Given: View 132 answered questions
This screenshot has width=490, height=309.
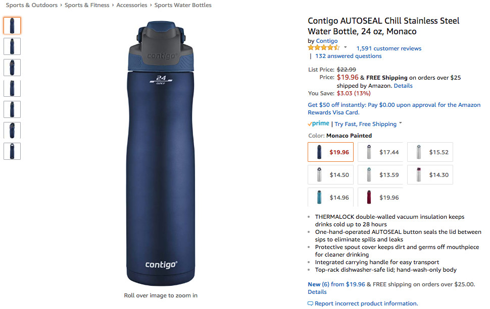Looking at the screenshot, I should click(348, 56).
